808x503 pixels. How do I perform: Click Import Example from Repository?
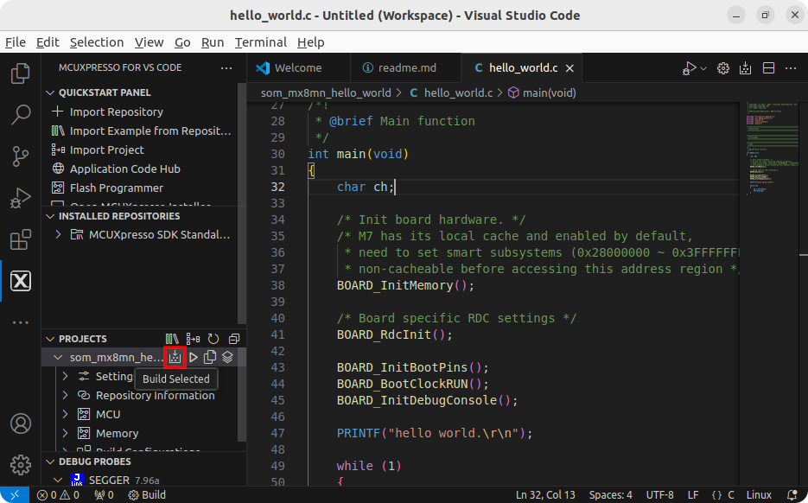pyautogui.click(x=150, y=131)
